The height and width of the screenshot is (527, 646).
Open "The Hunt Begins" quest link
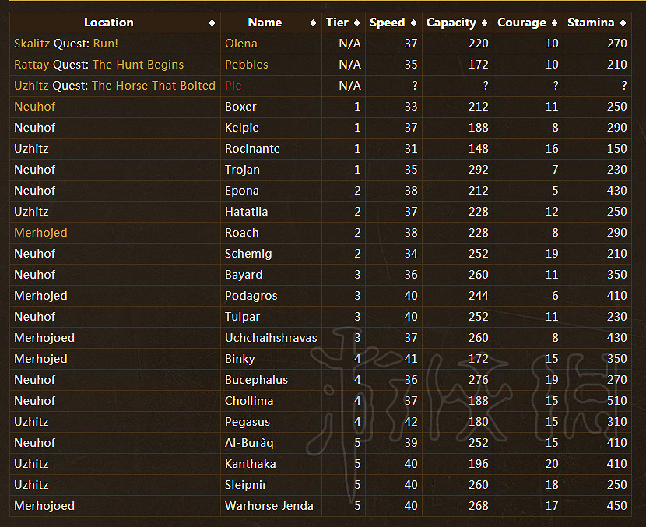click(x=138, y=65)
